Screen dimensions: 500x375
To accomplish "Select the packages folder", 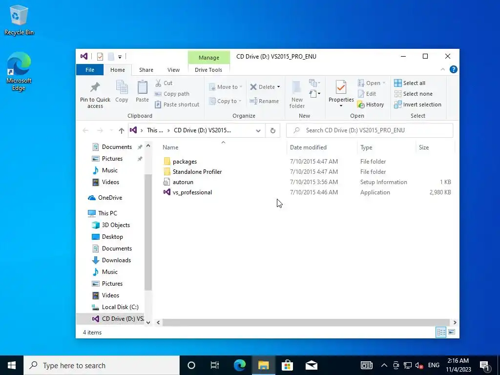I will [x=185, y=161].
